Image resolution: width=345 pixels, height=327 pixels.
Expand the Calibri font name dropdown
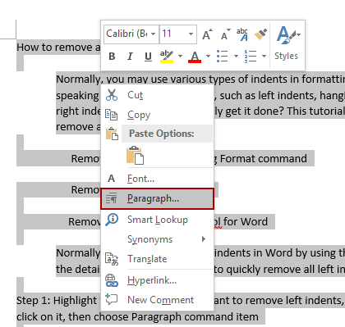click(x=154, y=34)
